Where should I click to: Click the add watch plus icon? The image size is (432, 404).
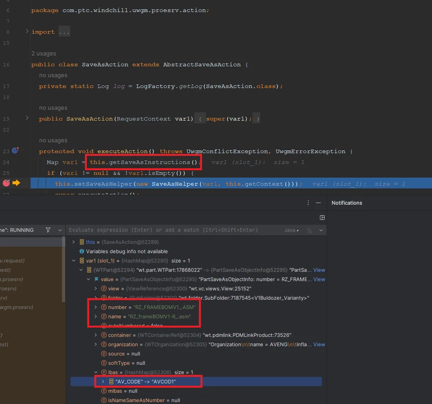pyautogui.click(x=310, y=230)
